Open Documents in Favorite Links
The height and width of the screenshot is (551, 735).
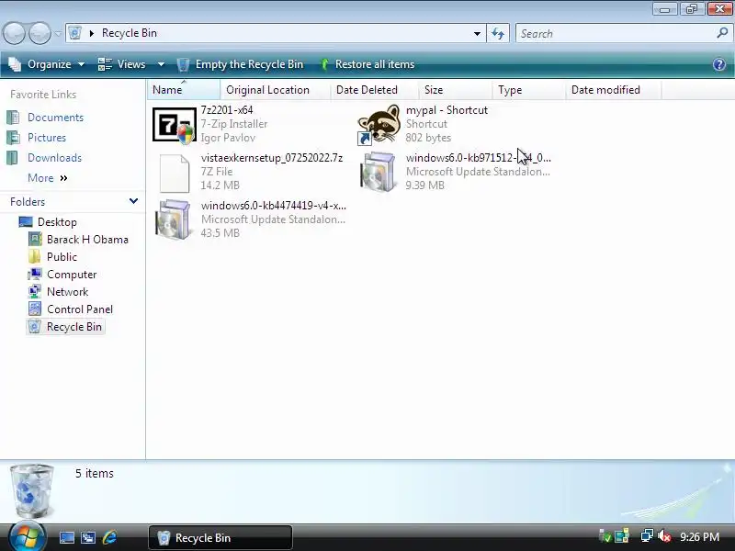click(x=55, y=118)
